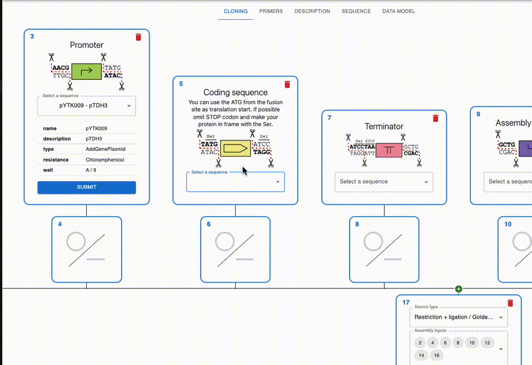The height and width of the screenshot is (365, 532).
Task: Click the green plus add-source button
Action: point(459,289)
